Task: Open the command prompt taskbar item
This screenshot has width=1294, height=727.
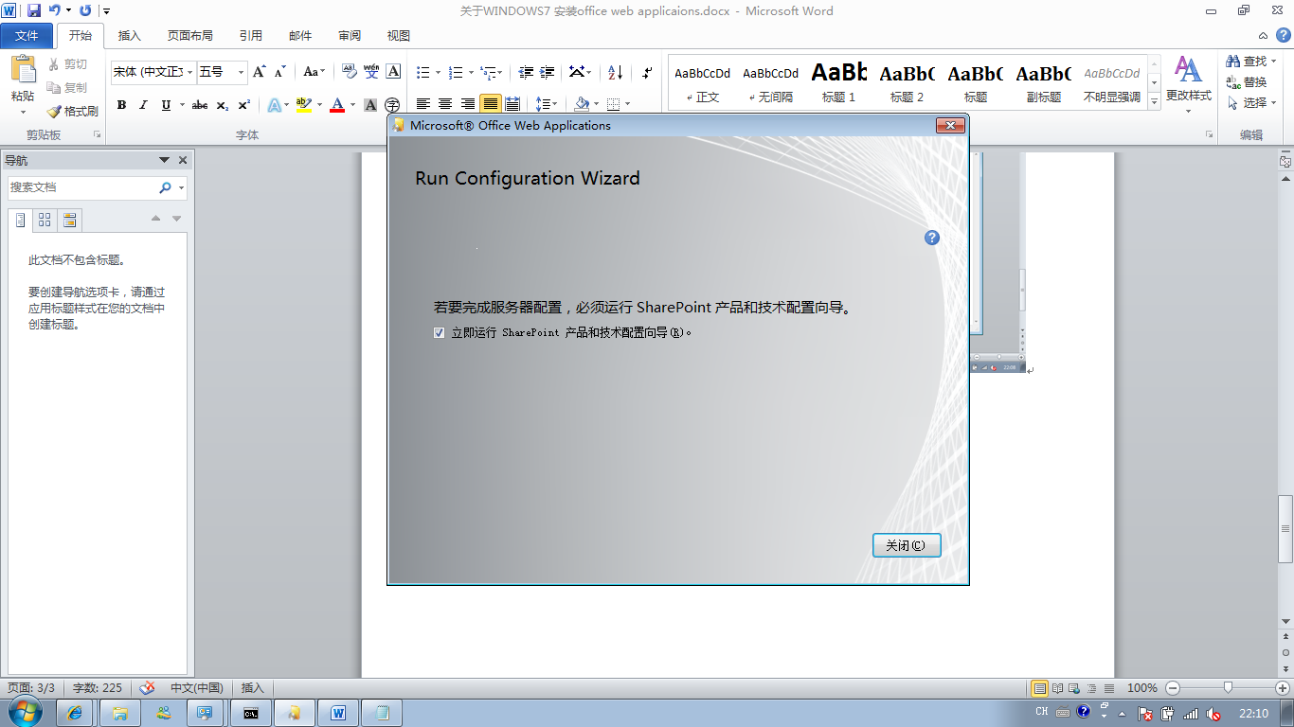Action: (x=250, y=713)
